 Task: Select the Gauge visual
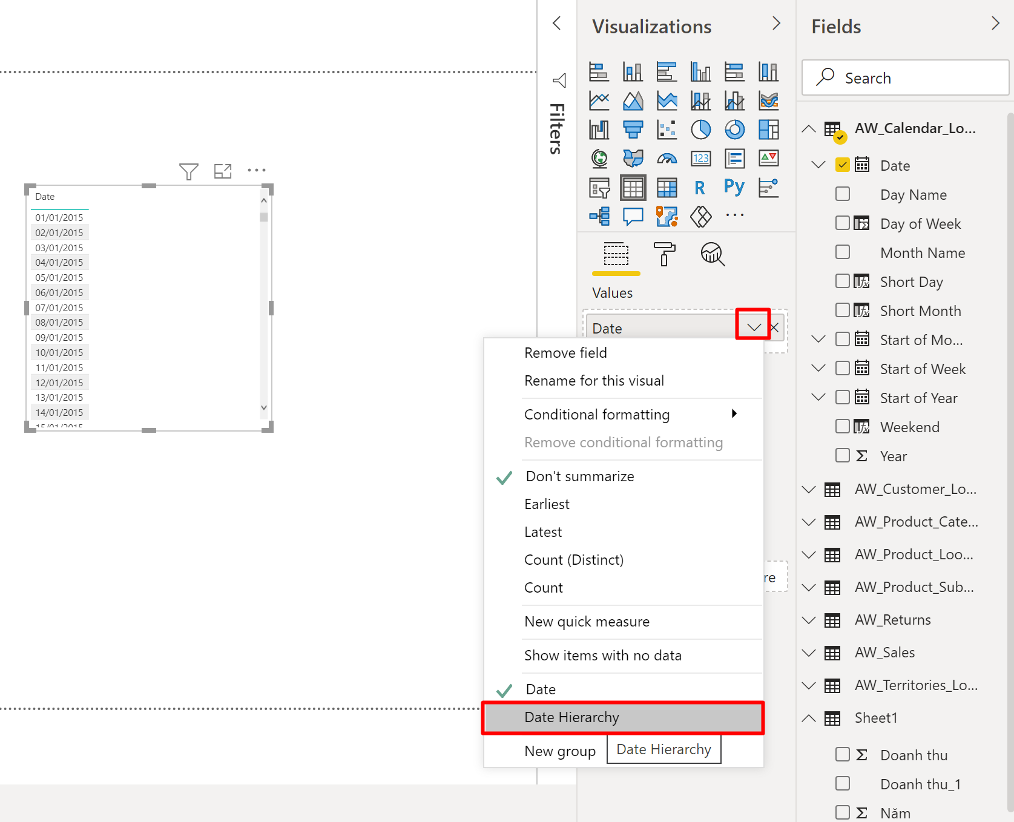pos(667,159)
